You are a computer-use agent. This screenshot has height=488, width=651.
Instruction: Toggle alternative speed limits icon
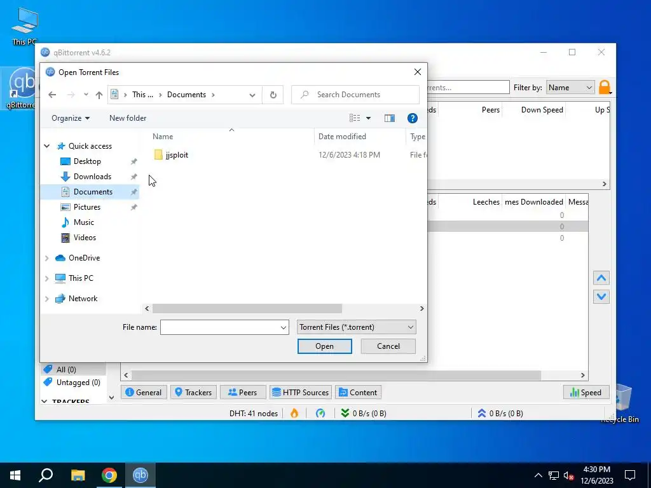point(320,413)
